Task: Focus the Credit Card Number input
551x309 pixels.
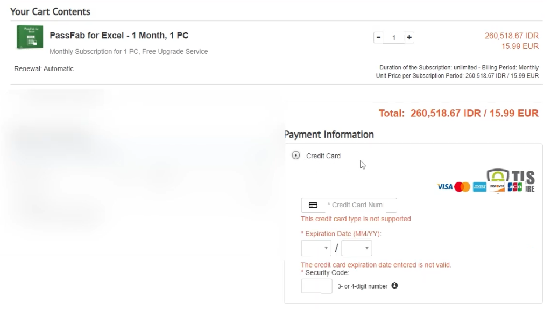Action: 355,205
